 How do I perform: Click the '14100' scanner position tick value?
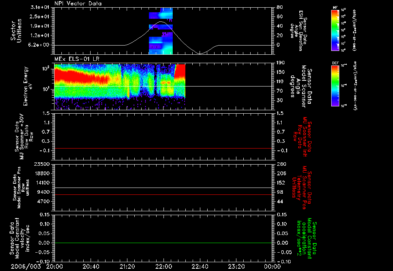click(x=43, y=183)
